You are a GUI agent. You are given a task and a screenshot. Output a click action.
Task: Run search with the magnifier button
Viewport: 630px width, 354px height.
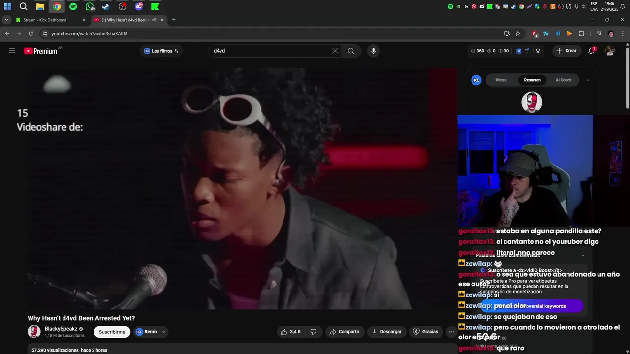pos(351,51)
